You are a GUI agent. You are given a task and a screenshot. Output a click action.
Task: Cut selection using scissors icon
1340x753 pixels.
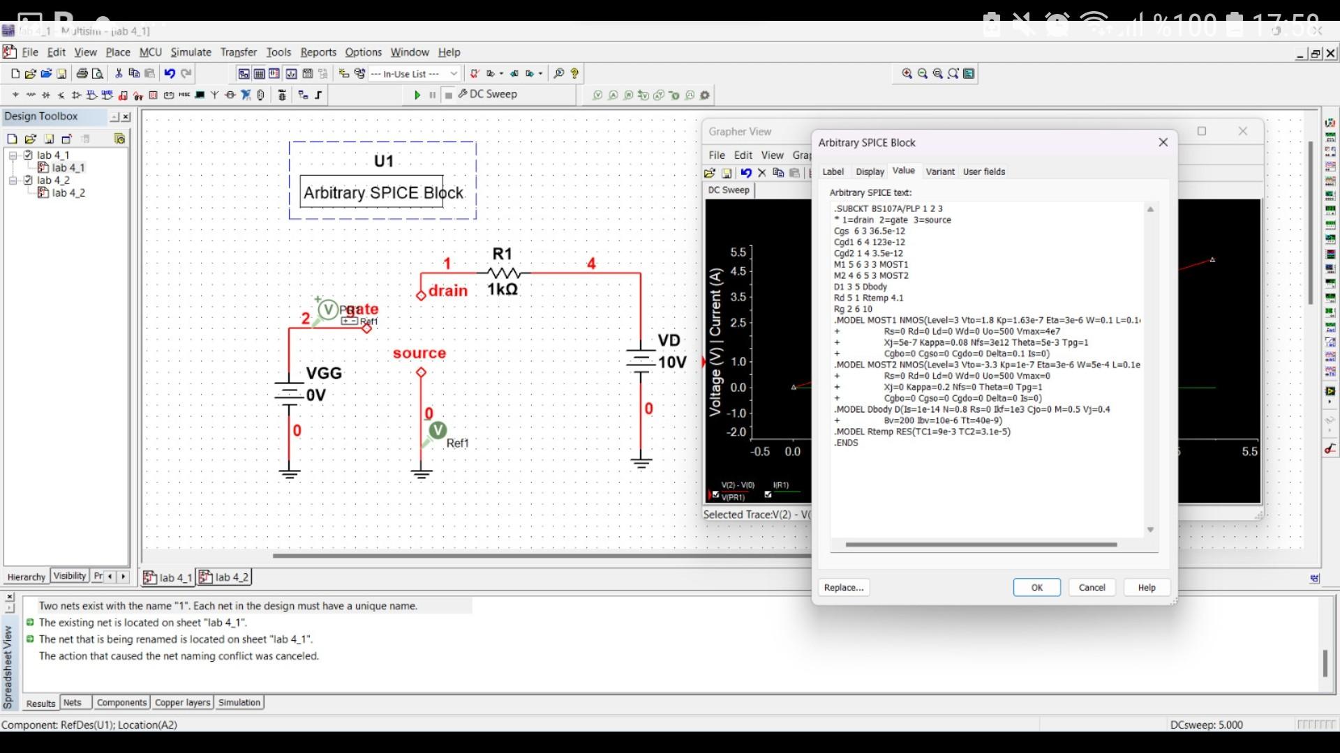coord(119,73)
